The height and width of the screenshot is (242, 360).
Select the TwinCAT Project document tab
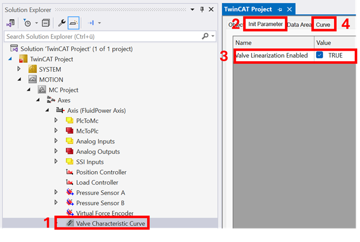(x=248, y=10)
